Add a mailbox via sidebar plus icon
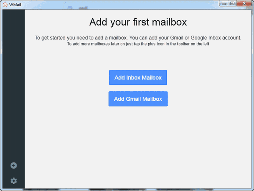The height and width of the screenshot is (191, 254). tap(14, 166)
